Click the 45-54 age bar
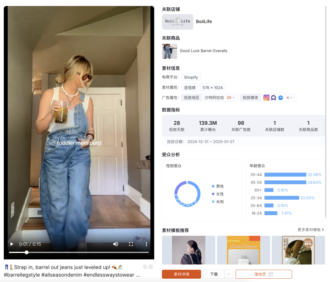330x282 pixels. click(285, 182)
